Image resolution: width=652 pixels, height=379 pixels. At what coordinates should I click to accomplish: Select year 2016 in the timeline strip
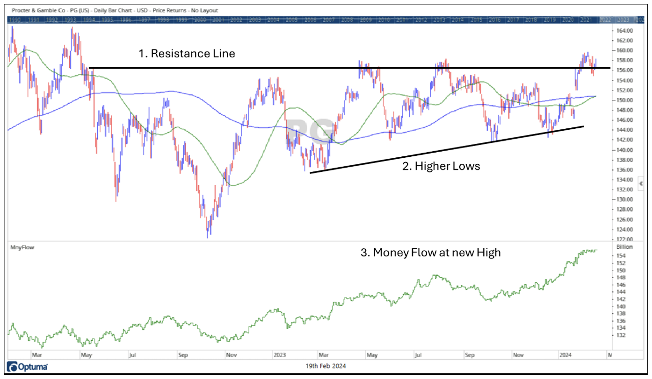pyautogui.click(x=494, y=20)
